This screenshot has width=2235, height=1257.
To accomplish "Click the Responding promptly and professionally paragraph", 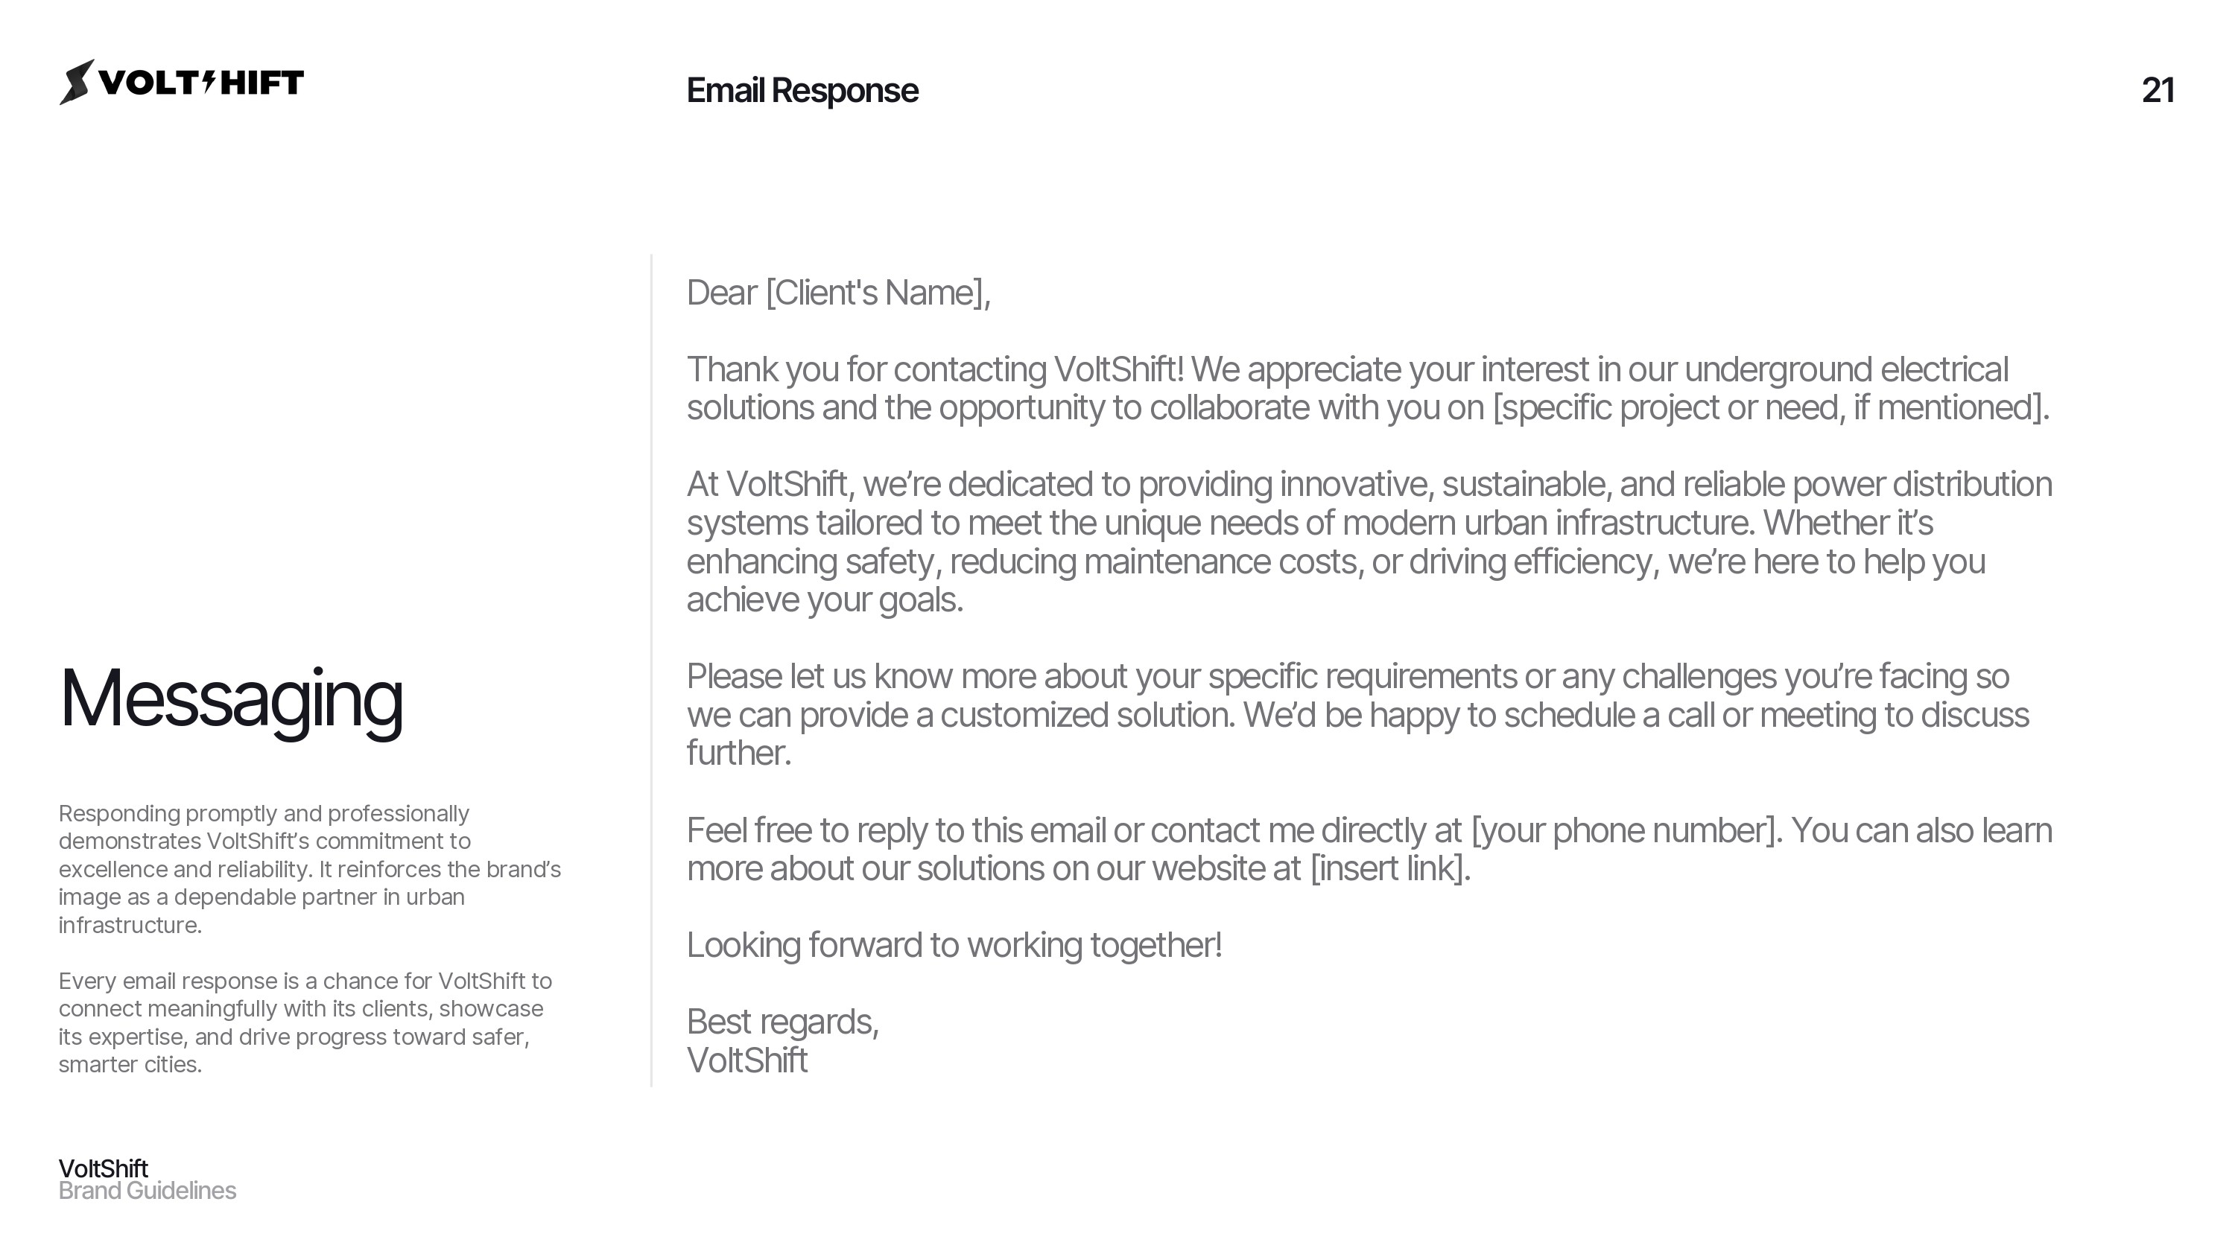I will 310,869.
